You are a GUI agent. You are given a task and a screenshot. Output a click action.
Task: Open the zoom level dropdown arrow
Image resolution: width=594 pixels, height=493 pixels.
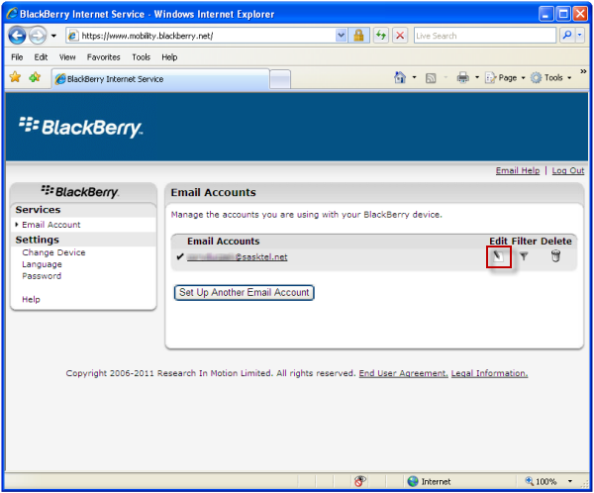(570, 481)
